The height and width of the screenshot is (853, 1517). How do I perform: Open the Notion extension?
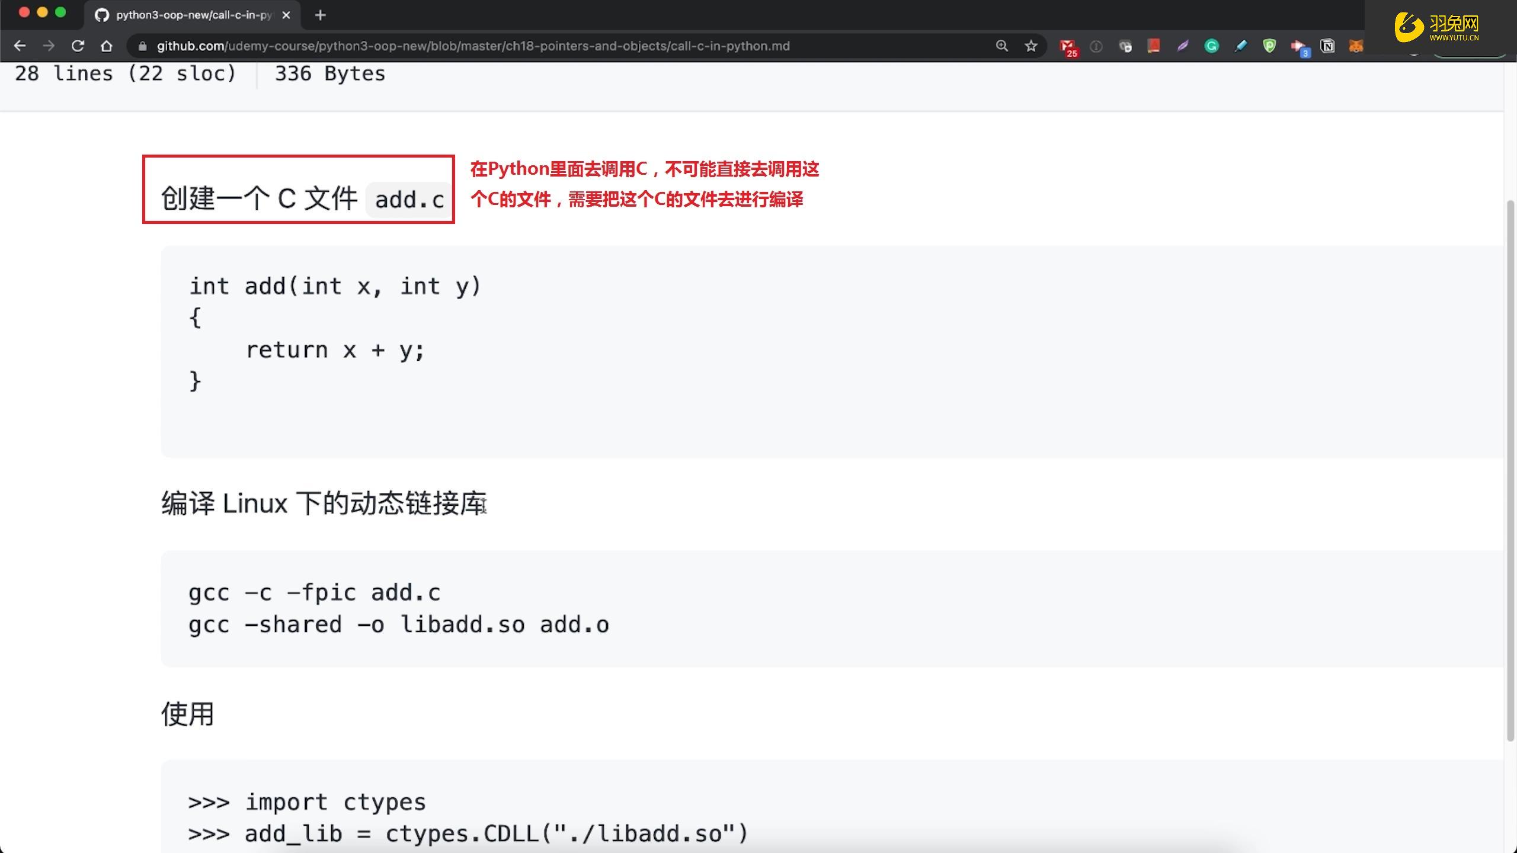point(1327,46)
